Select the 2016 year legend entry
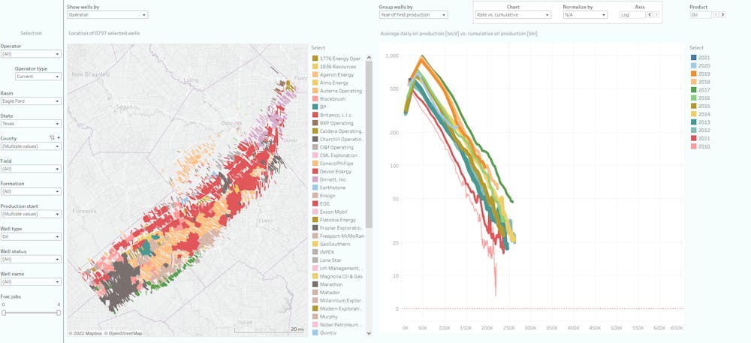The image size is (751, 343). (x=700, y=98)
